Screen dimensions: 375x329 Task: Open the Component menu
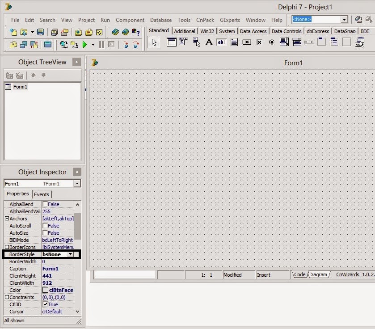(130, 20)
